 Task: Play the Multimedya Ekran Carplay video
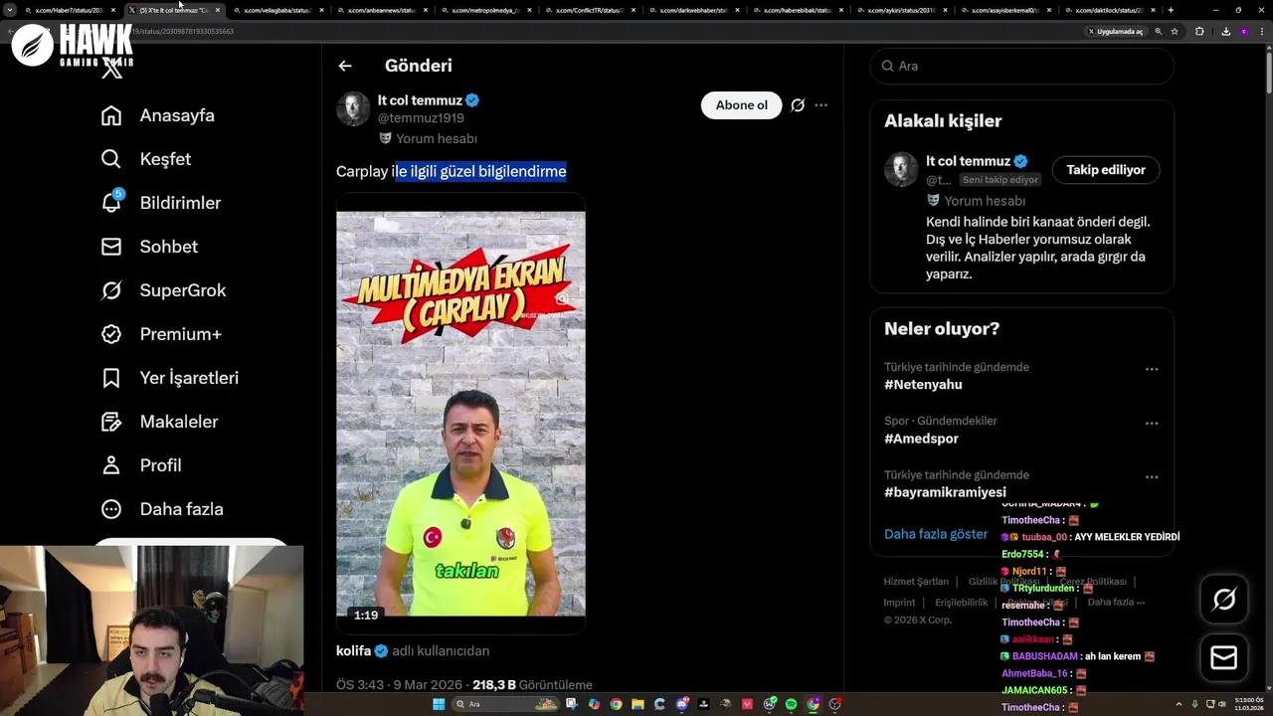460,413
